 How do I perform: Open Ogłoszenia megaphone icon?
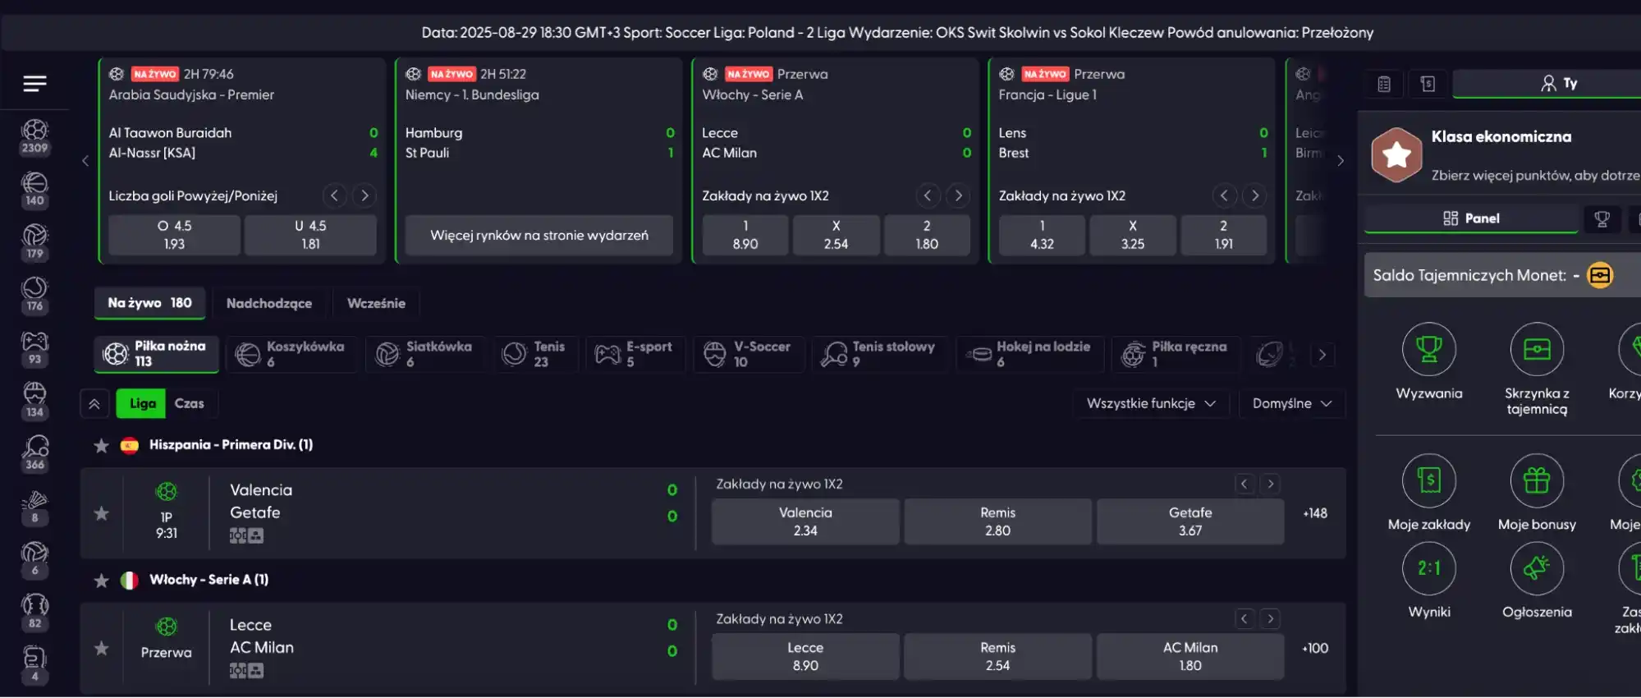[1536, 568]
